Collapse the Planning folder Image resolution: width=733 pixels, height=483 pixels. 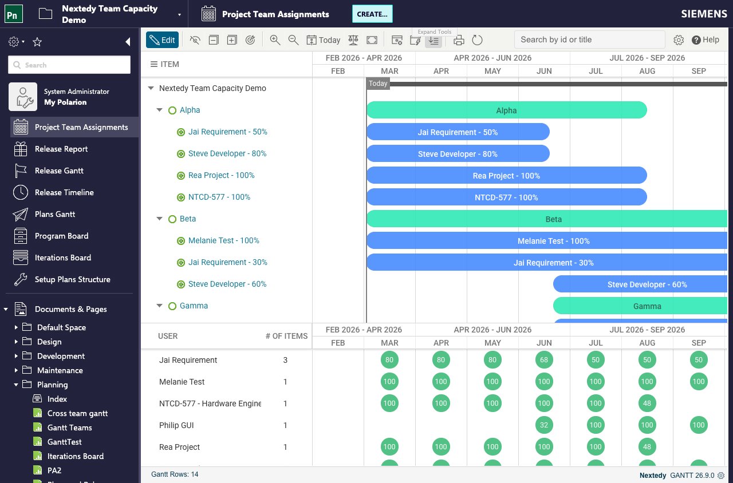(x=16, y=385)
